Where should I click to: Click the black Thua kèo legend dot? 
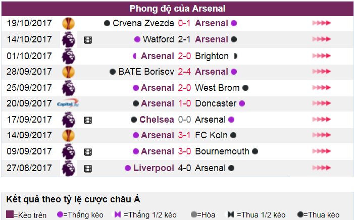[x=300, y=214]
